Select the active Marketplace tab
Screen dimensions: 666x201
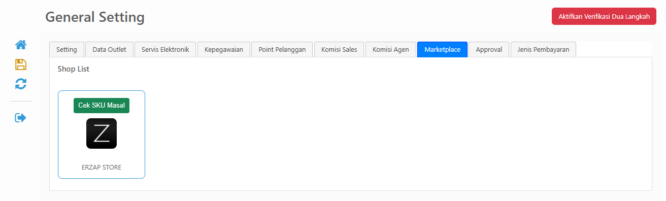tap(442, 49)
